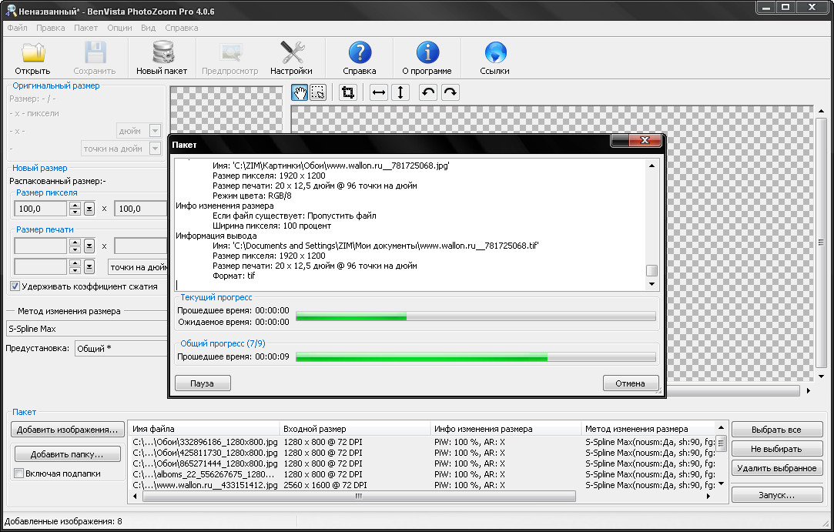Click the Пауза button
This screenshot has width=834, height=532.
point(203,383)
